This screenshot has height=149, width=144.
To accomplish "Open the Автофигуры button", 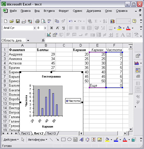I will [38, 140].
